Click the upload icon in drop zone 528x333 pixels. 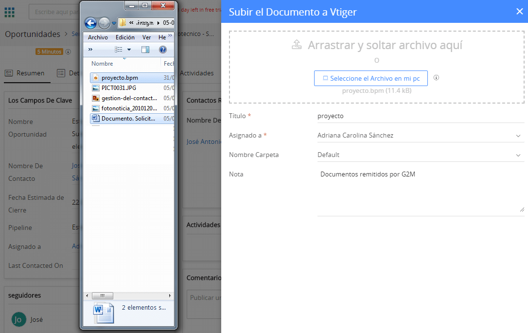tap(297, 44)
